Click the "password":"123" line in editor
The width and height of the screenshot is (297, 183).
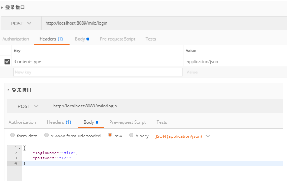click(52, 158)
